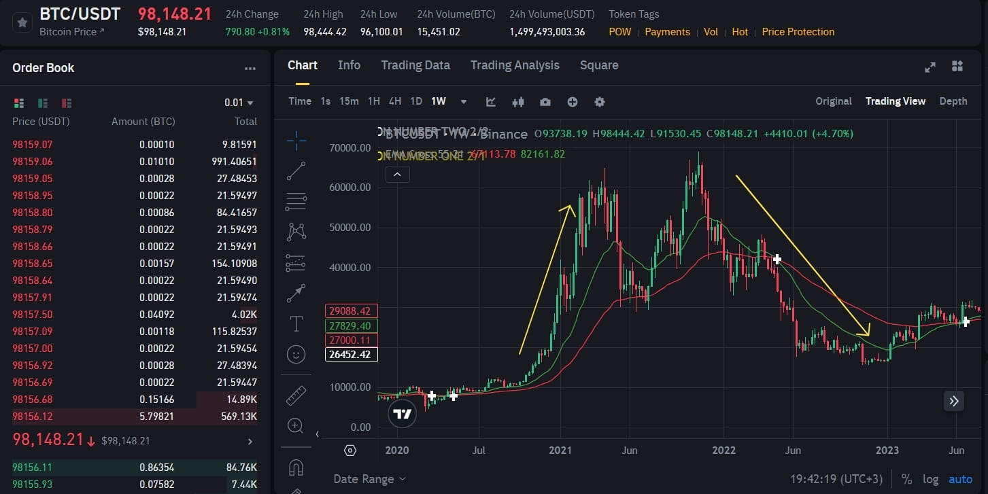
Task: Select the ruler measure tool
Action: pyautogui.click(x=296, y=395)
